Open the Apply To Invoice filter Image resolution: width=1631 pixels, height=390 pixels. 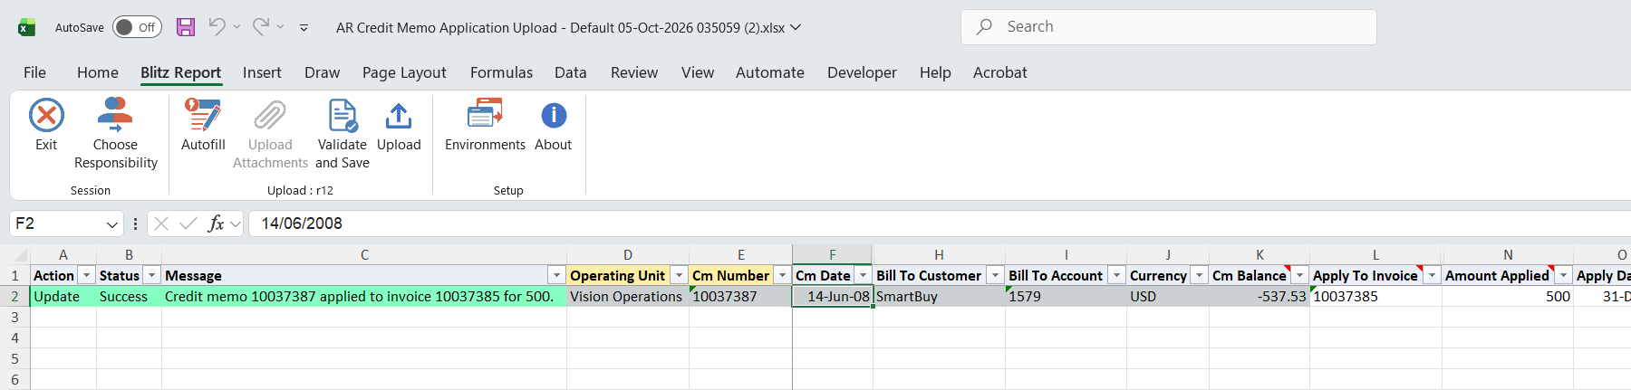pos(1433,275)
